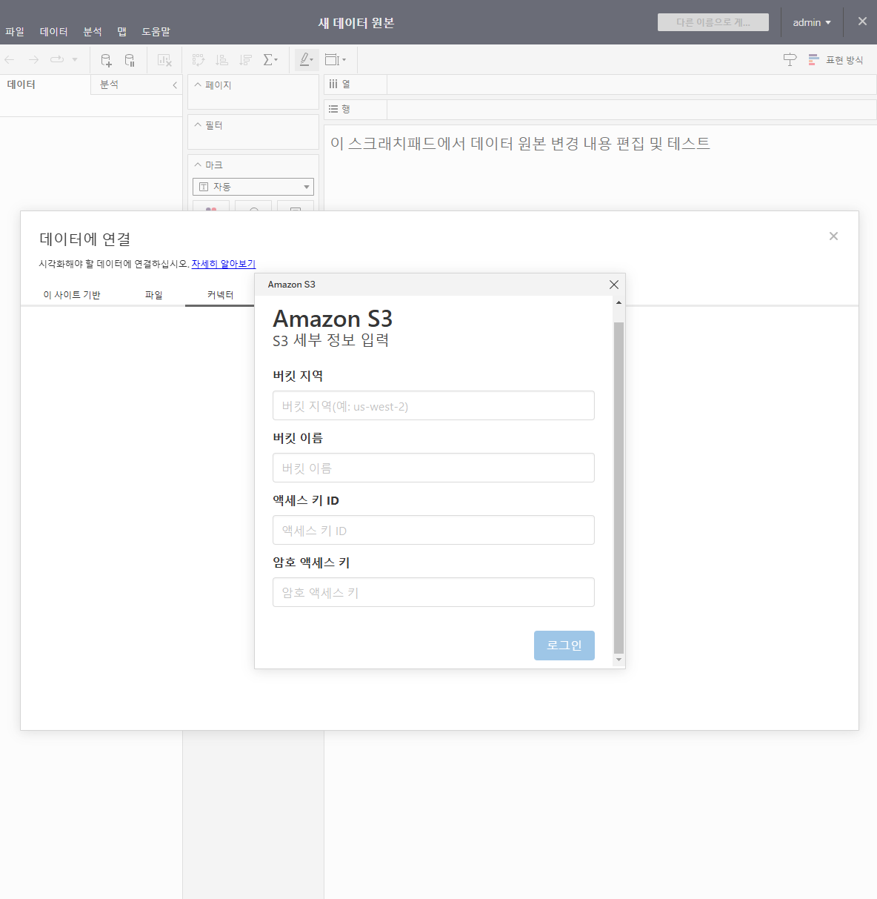Screen dimensions: 877x899
Task: Open the 자세히 알아보기 link
Action: click(x=224, y=264)
